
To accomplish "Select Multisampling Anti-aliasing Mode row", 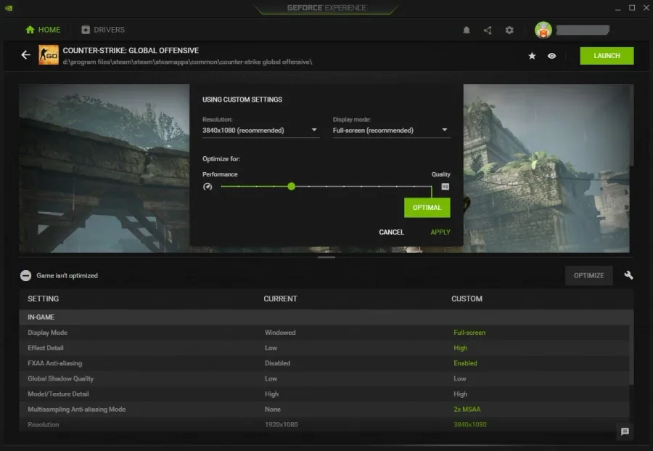I will click(324, 410).
